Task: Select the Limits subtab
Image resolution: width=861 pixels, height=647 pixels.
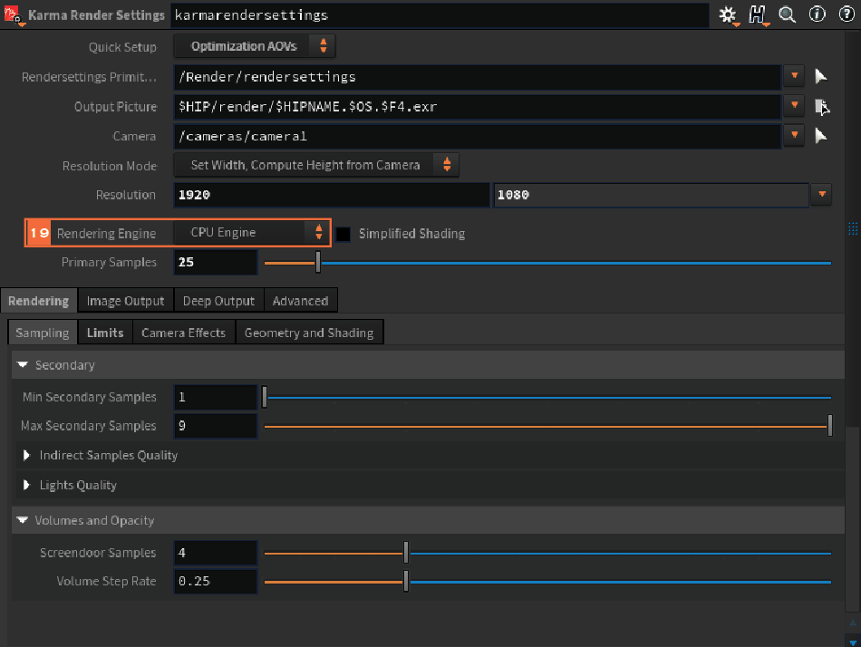Action: click(105, 333)
